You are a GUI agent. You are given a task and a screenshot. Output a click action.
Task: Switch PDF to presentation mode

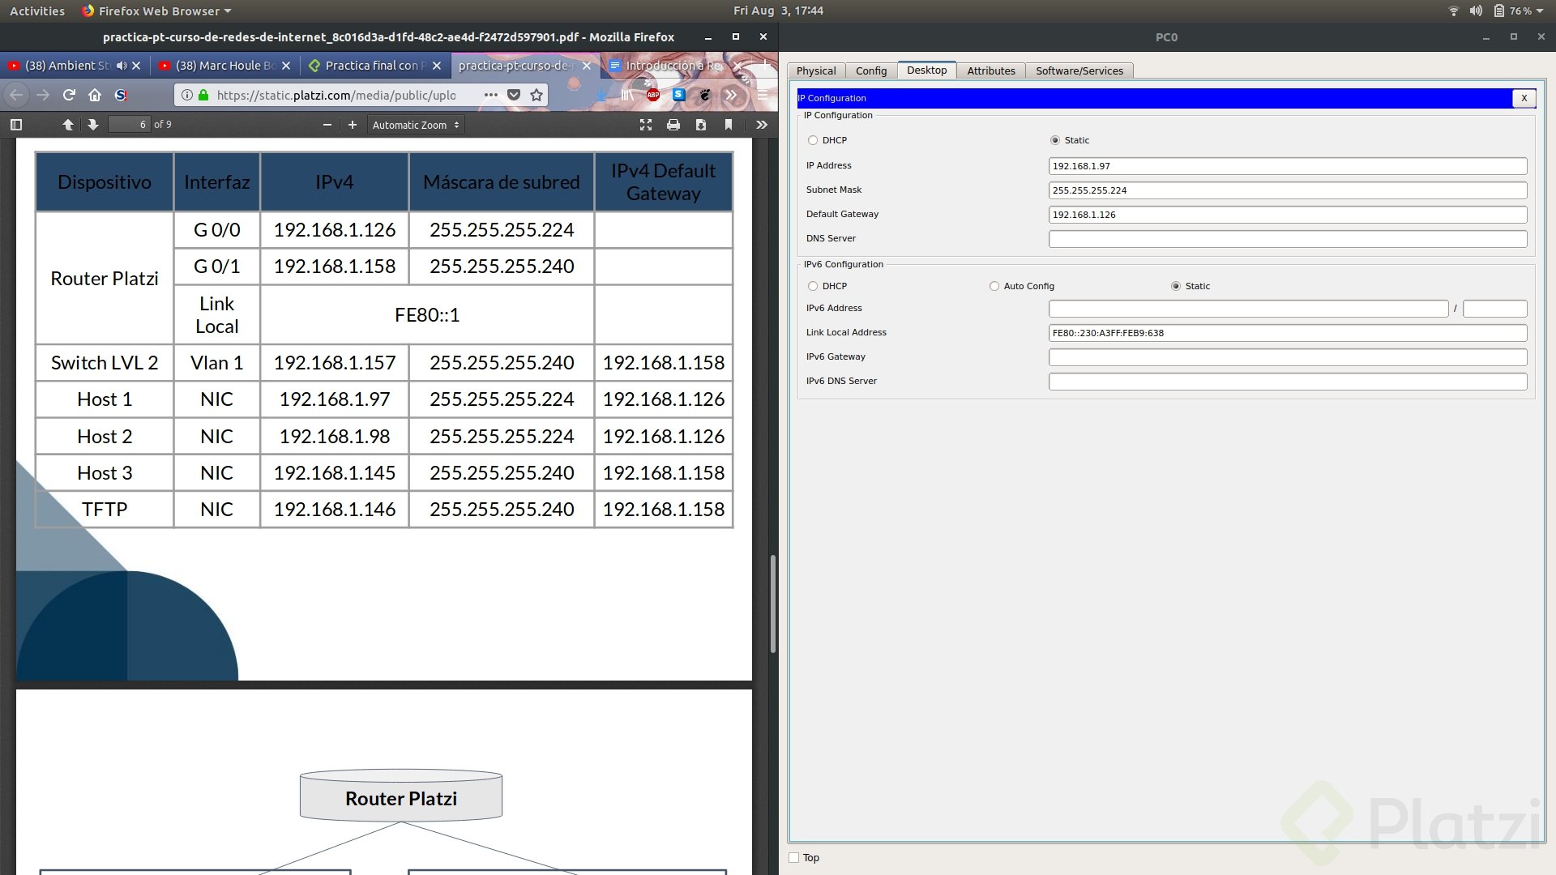click(x=646, y=125)
